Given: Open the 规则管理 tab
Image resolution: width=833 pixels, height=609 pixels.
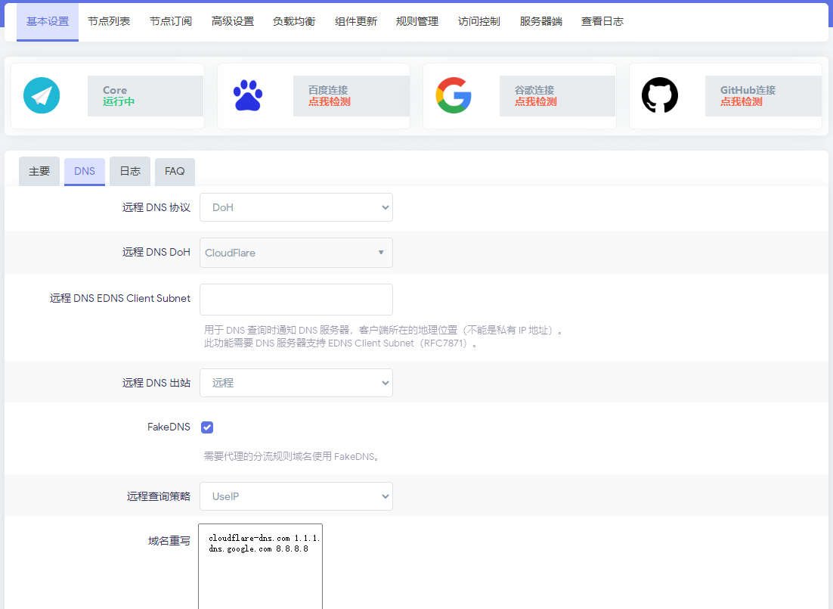Looking at the screenshot, I should point(417,22).
